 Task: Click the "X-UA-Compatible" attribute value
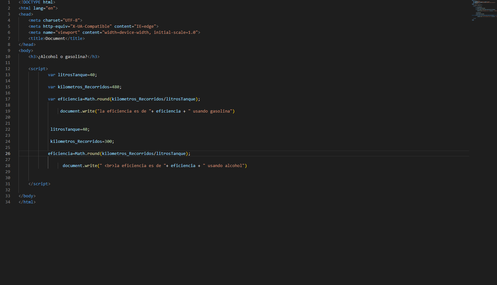[x=91, y=26]
